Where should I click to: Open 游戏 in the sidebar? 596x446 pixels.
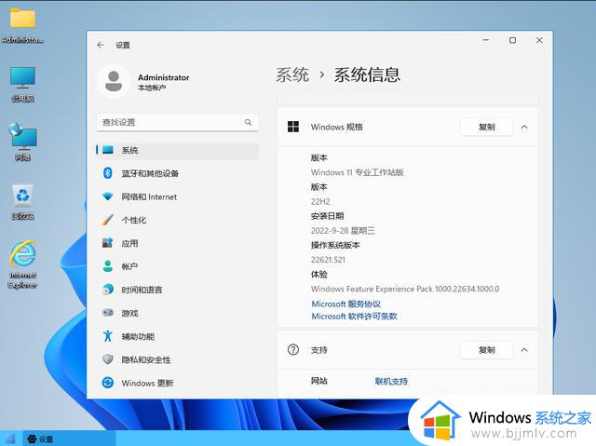point(178,313)
